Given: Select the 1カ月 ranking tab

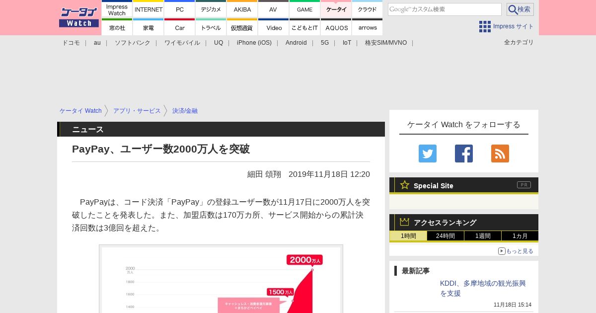Looking at the screenshot, I should point(520,236).
